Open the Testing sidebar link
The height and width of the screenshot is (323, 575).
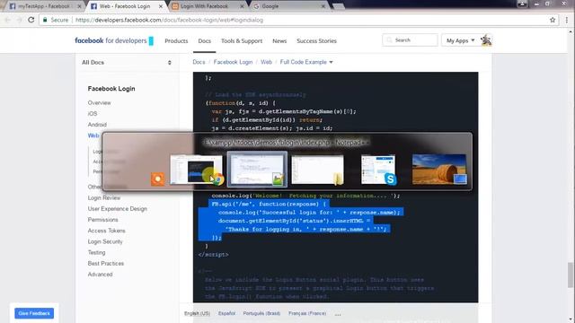96,253
